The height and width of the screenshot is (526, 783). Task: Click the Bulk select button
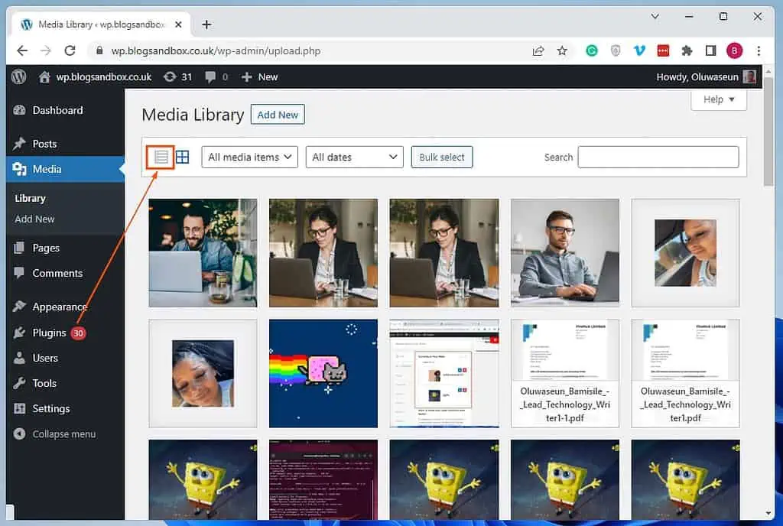point(442,157)
